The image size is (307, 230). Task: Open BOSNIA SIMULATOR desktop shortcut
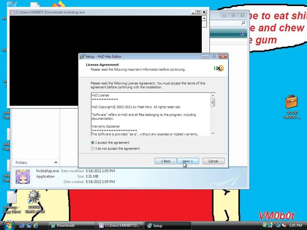point(35,202)
